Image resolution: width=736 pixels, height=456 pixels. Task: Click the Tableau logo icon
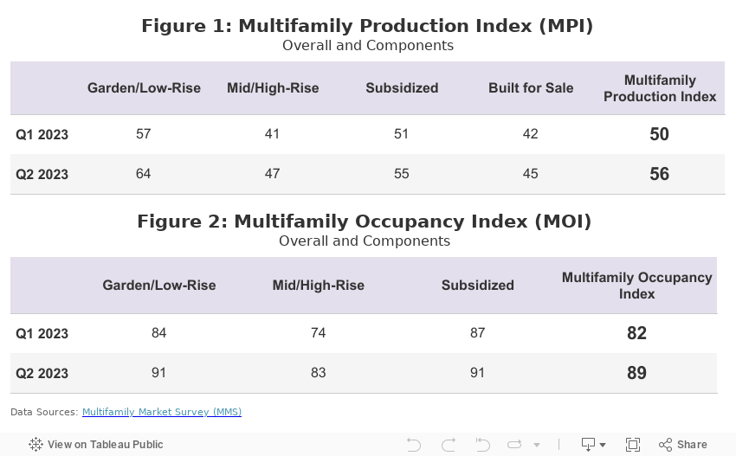click(x=36, y=444)
